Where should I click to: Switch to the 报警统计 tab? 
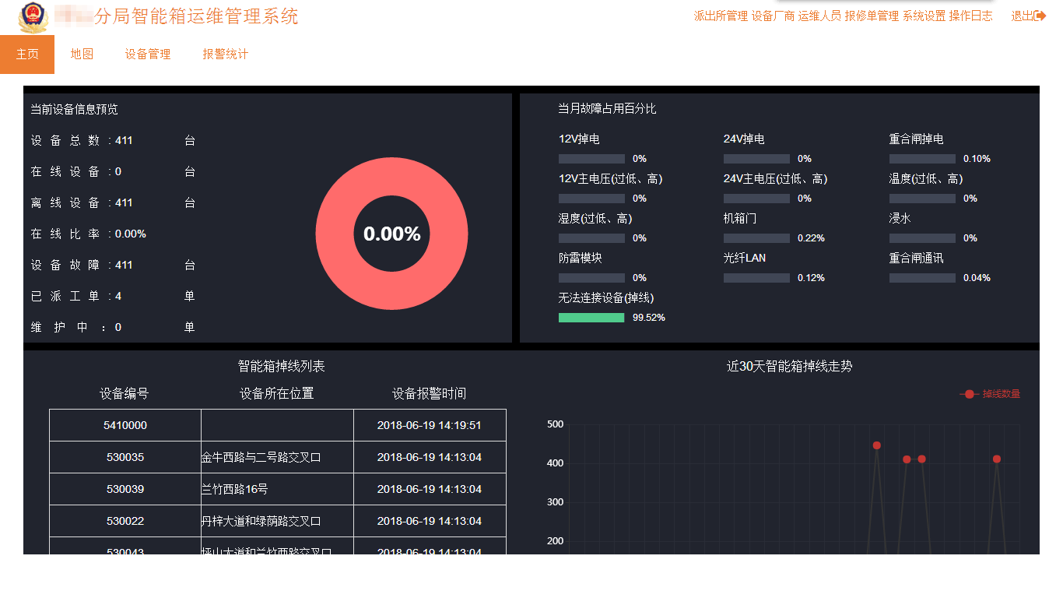click(x=224, y=55)
